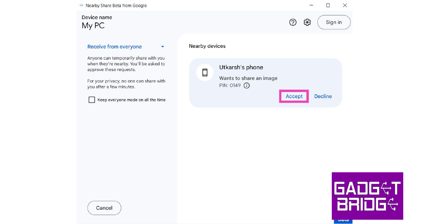429x224 pixels.
Task: Decline the incoming share request
Action: pos(323,96)
